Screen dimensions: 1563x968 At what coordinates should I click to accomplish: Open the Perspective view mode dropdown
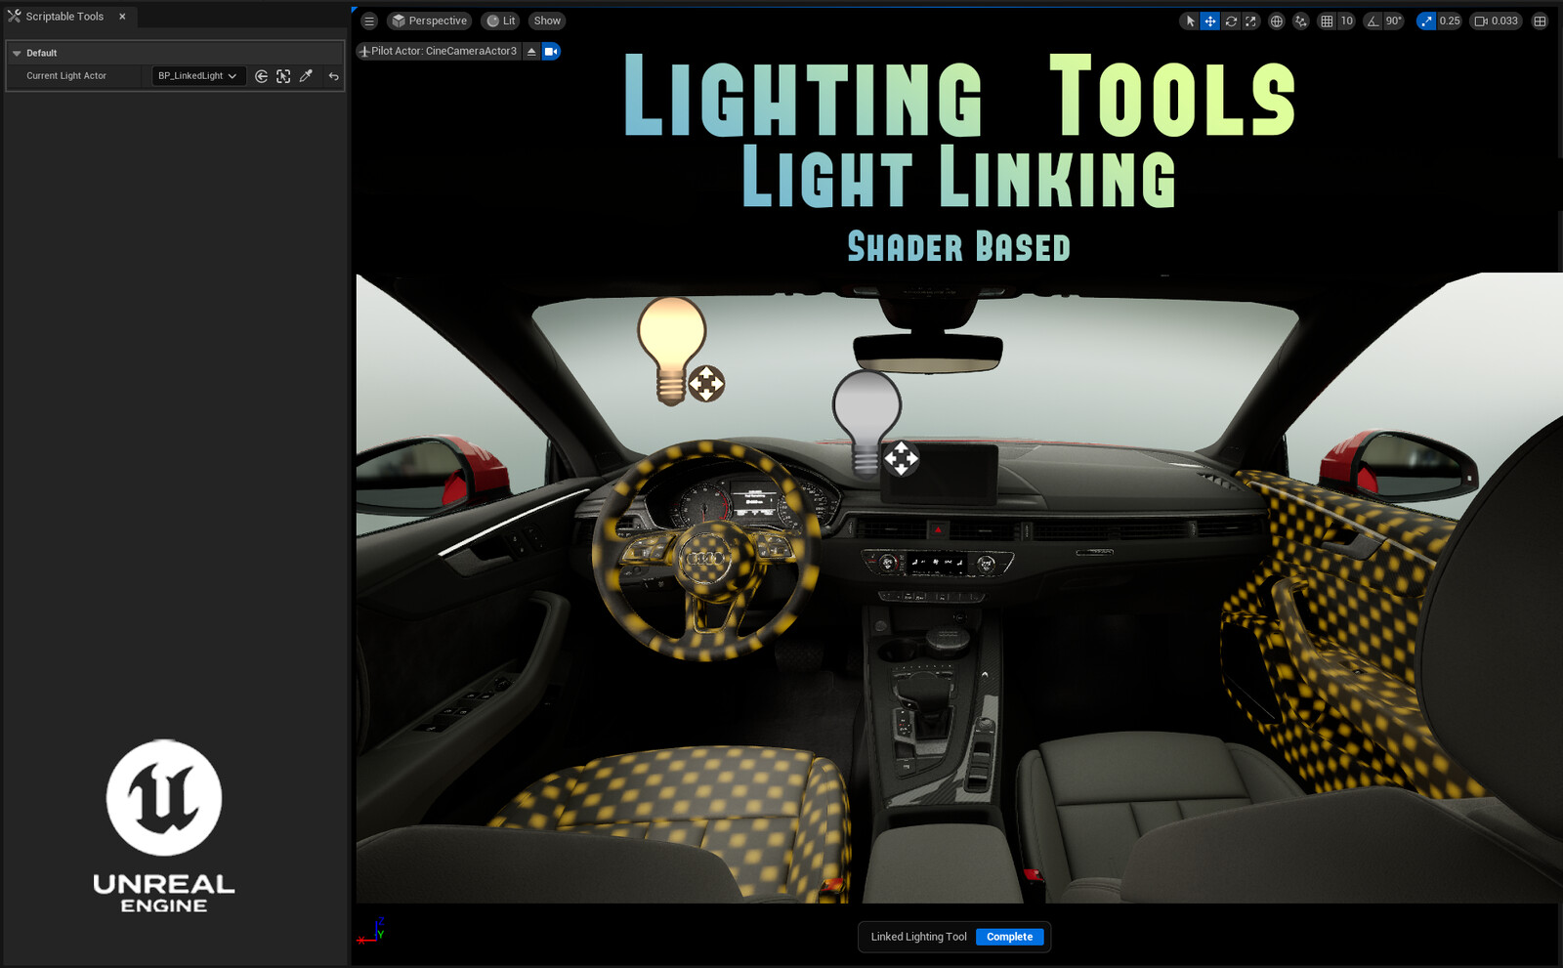pyautogui.click(x=429, y=21)
